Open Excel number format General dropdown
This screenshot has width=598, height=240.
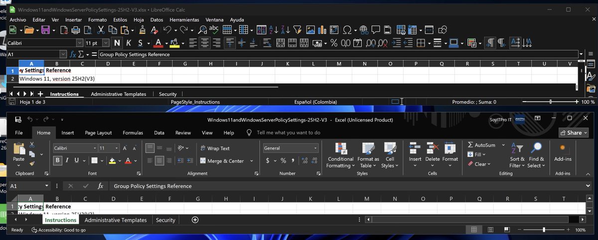pyautogui.click(x=315, y=148)
